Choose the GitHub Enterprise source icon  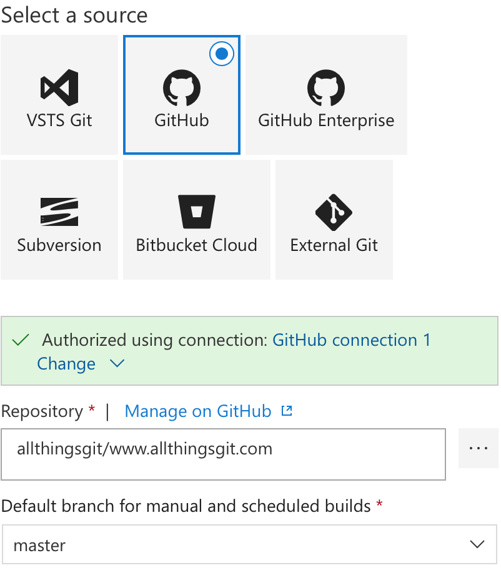click(326, 88)
